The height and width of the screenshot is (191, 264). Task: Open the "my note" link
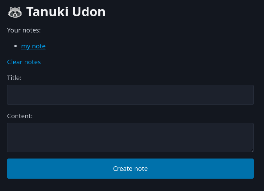pyautogui.click(x=33, y=46)
